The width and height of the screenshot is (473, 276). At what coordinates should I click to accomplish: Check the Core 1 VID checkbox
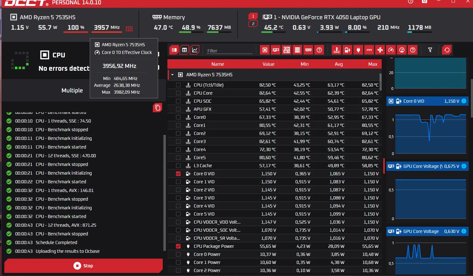pos(178,182)
